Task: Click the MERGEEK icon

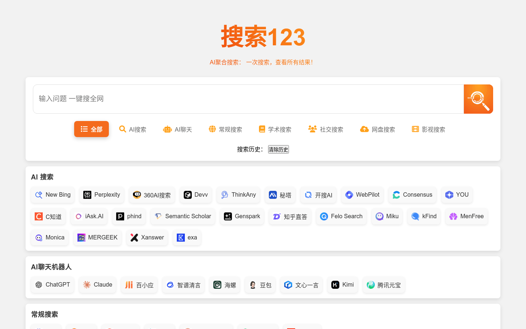Action: pyautogui.click(x=81, y=238)
